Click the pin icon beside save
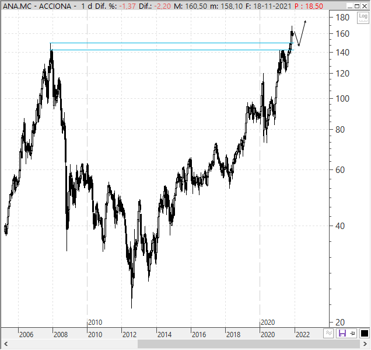This screenshot has width=371, height=350. click(352, 334)
